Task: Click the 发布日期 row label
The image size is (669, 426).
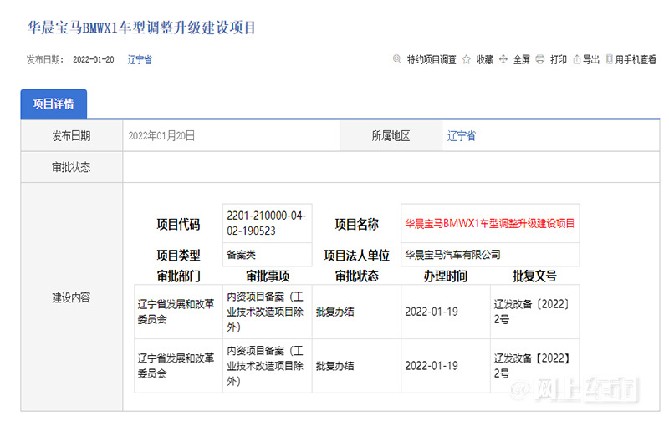Action: 71,136
